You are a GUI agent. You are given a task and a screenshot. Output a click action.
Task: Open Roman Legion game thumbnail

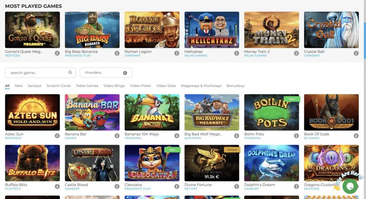[x=152, y=30]
